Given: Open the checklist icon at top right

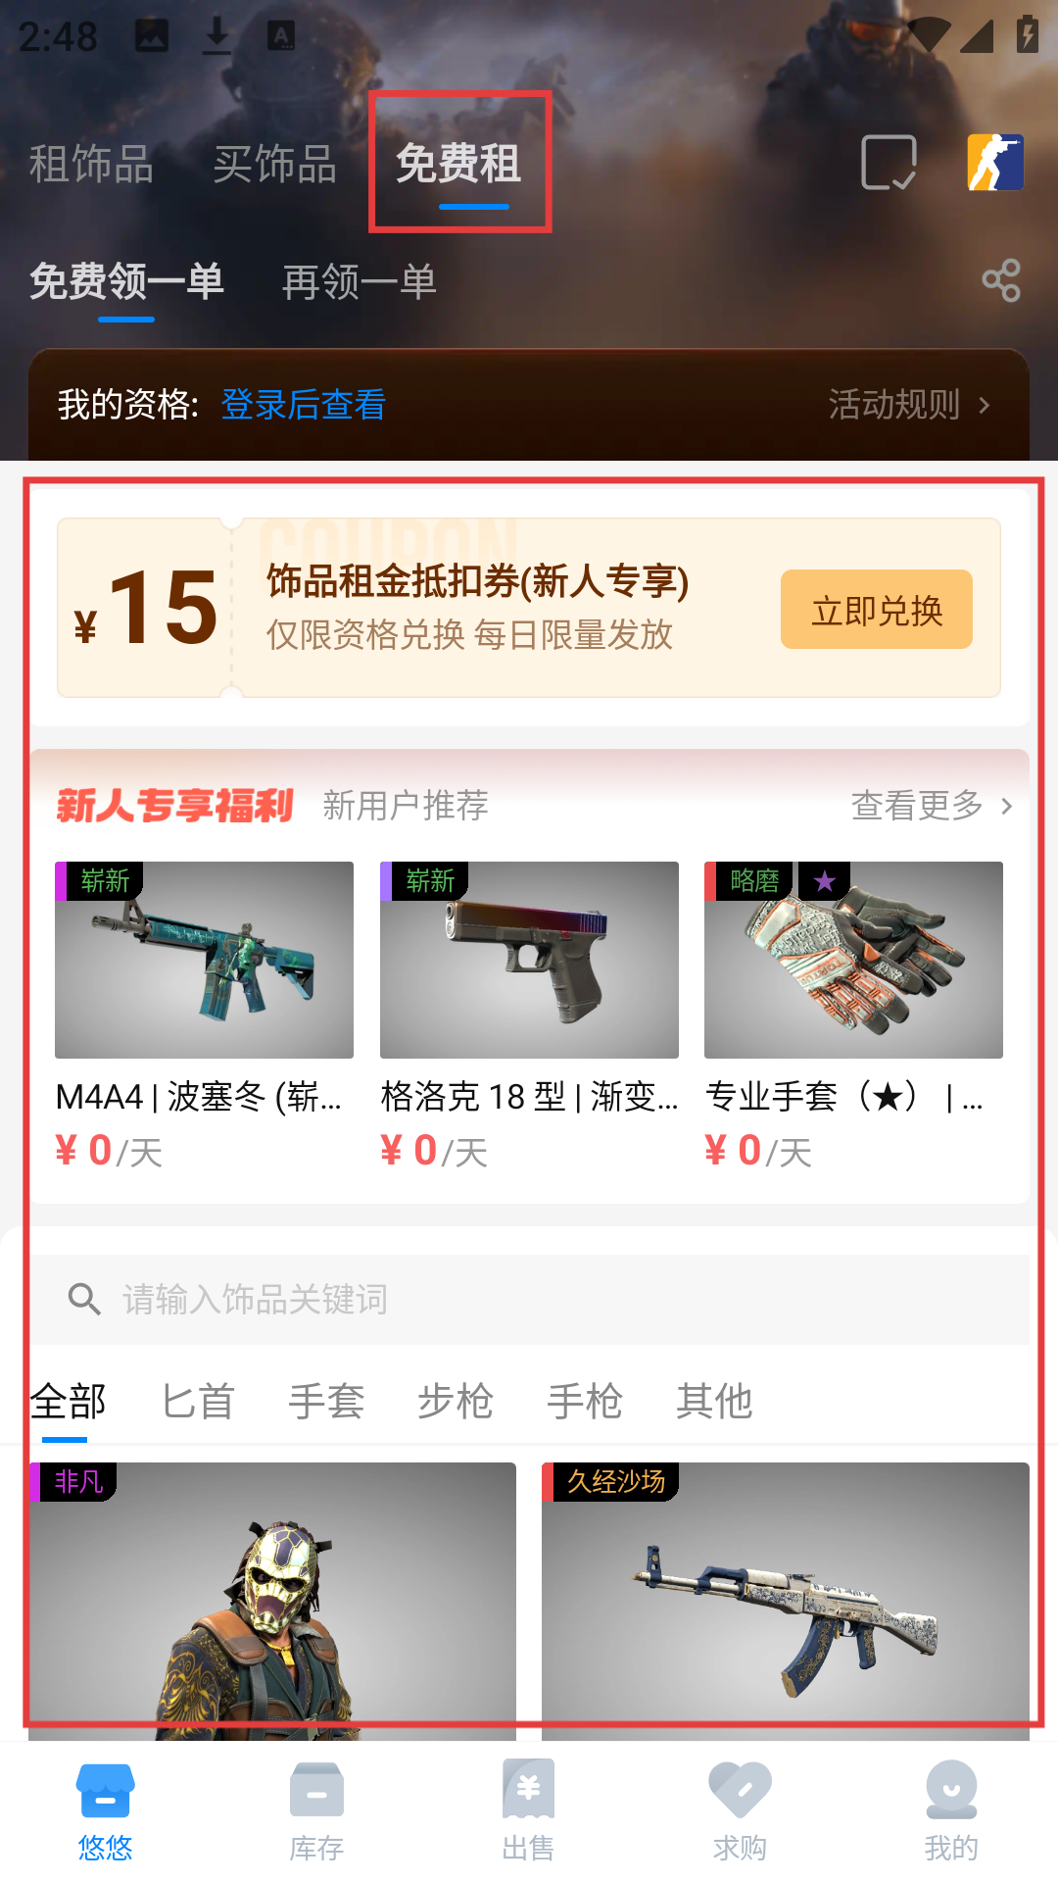Looking at the screenshot, I should [x=889, y=163].
